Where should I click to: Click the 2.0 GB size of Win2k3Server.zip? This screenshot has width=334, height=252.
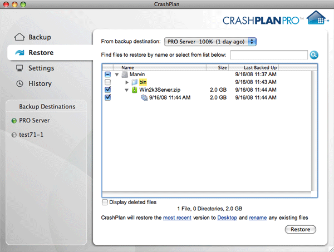click(218, 90)
